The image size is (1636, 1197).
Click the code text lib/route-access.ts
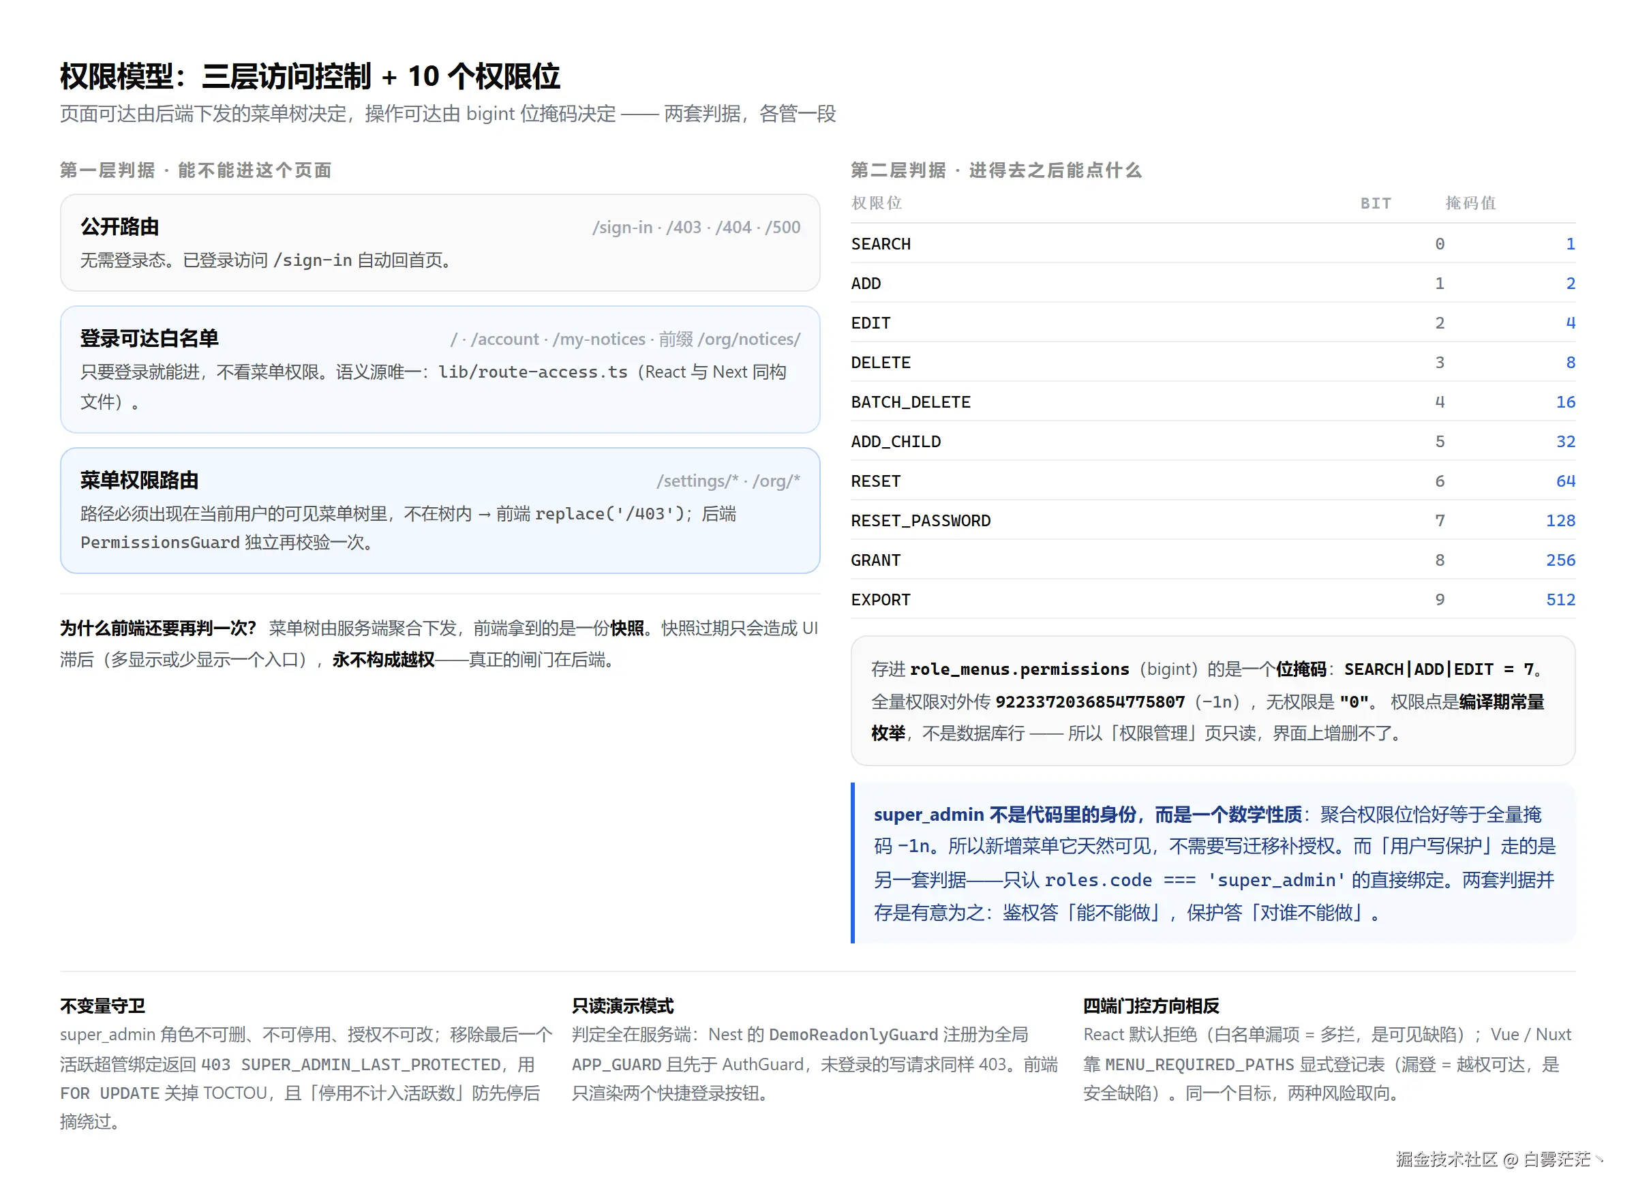(x=532, y=372)
